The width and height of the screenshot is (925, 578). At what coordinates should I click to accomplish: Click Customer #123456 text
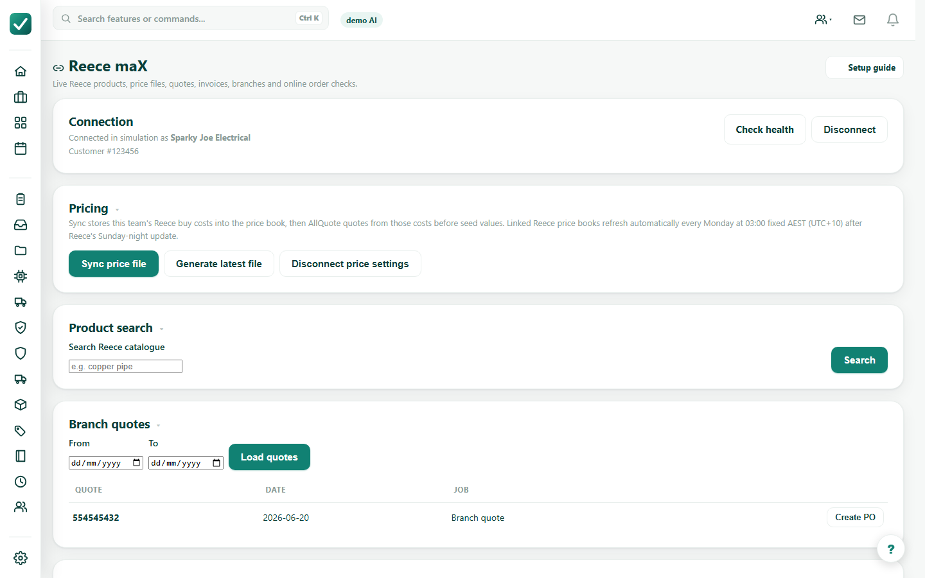pyautogui.click(x=103, y=151)
